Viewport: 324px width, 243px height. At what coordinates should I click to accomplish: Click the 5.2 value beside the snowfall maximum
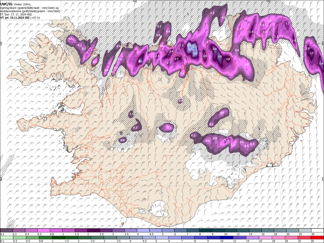(x=189, y=45)
